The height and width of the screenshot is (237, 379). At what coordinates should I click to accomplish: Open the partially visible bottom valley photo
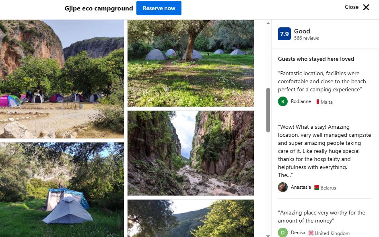190,218
